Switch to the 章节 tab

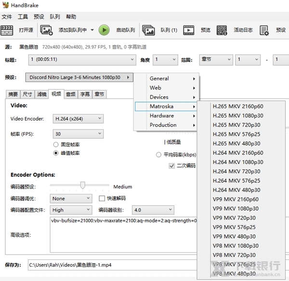pyautogui.click(x=99, y=94)
